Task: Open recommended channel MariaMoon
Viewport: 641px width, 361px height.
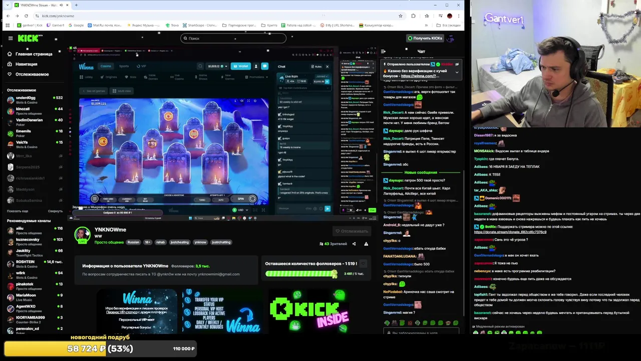Action: (x=35, y=297)
